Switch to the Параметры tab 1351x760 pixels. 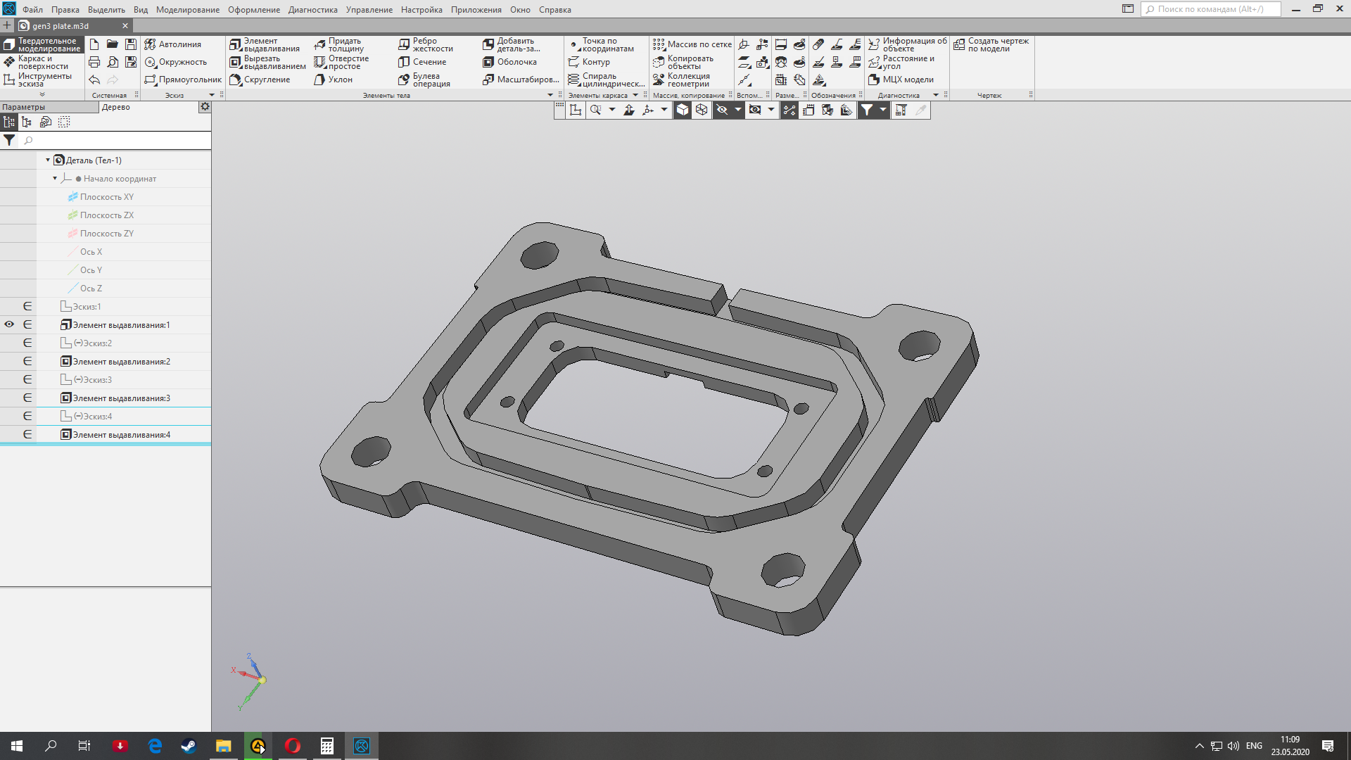tap(24, 107)
